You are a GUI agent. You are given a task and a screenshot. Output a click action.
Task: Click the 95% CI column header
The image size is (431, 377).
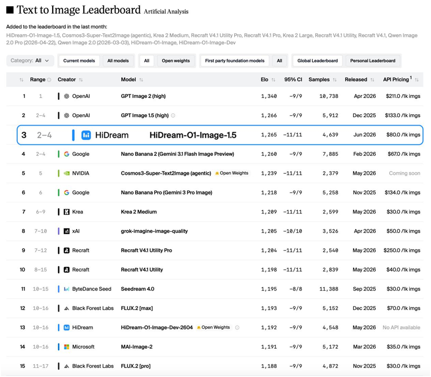coord(293,79)
